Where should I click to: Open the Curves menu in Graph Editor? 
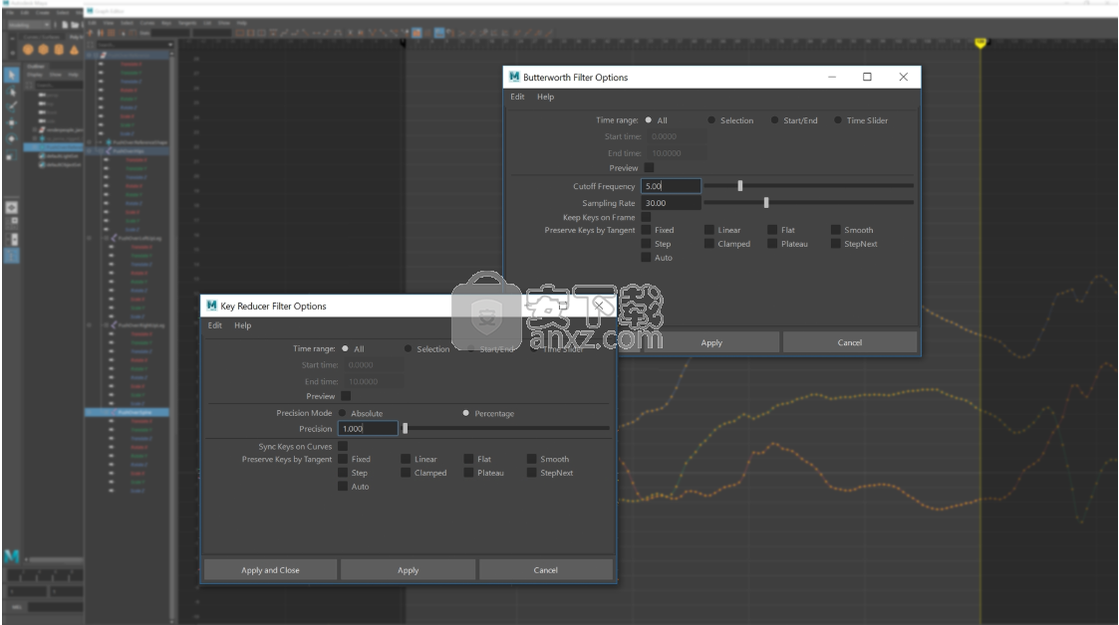[x=147, y=24]
